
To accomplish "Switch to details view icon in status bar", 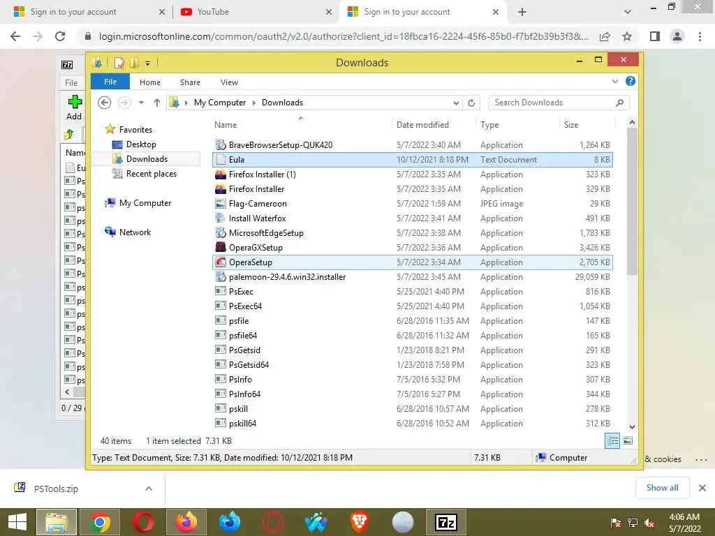I will [612, 440].
